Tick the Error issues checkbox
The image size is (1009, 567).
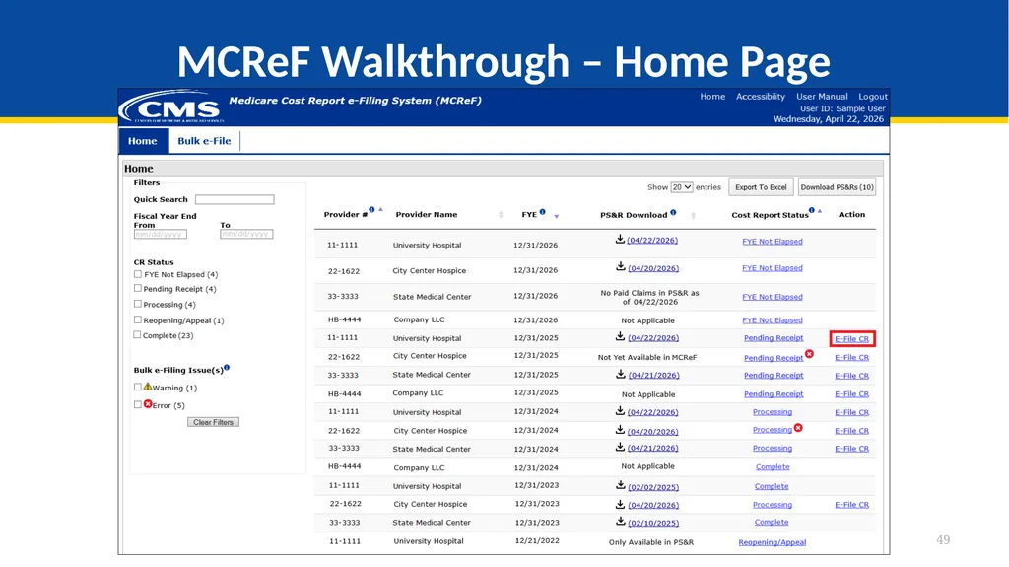pyautogui.click(x=137, y=404)
